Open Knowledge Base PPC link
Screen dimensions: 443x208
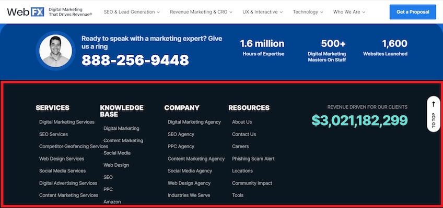tap(108, 189)
